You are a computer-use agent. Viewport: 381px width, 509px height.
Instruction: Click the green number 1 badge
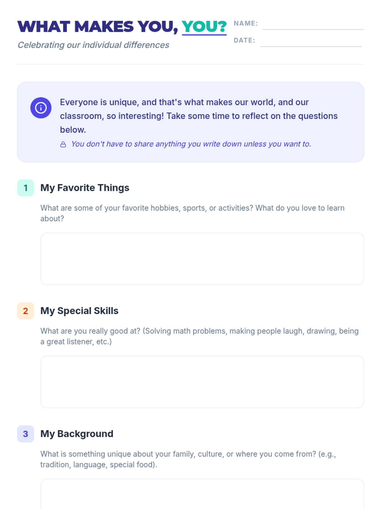[25, 188]
